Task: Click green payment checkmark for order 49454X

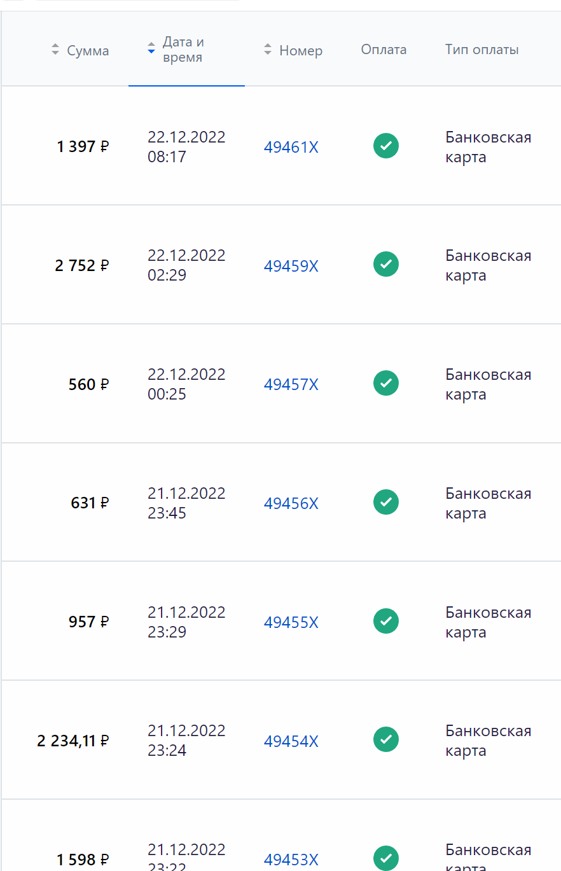Action: [386, 739]
